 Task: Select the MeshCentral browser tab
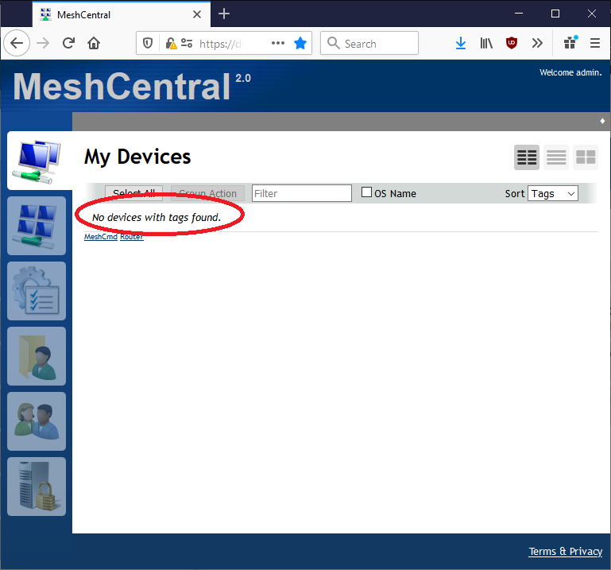[x=122, y=15]
